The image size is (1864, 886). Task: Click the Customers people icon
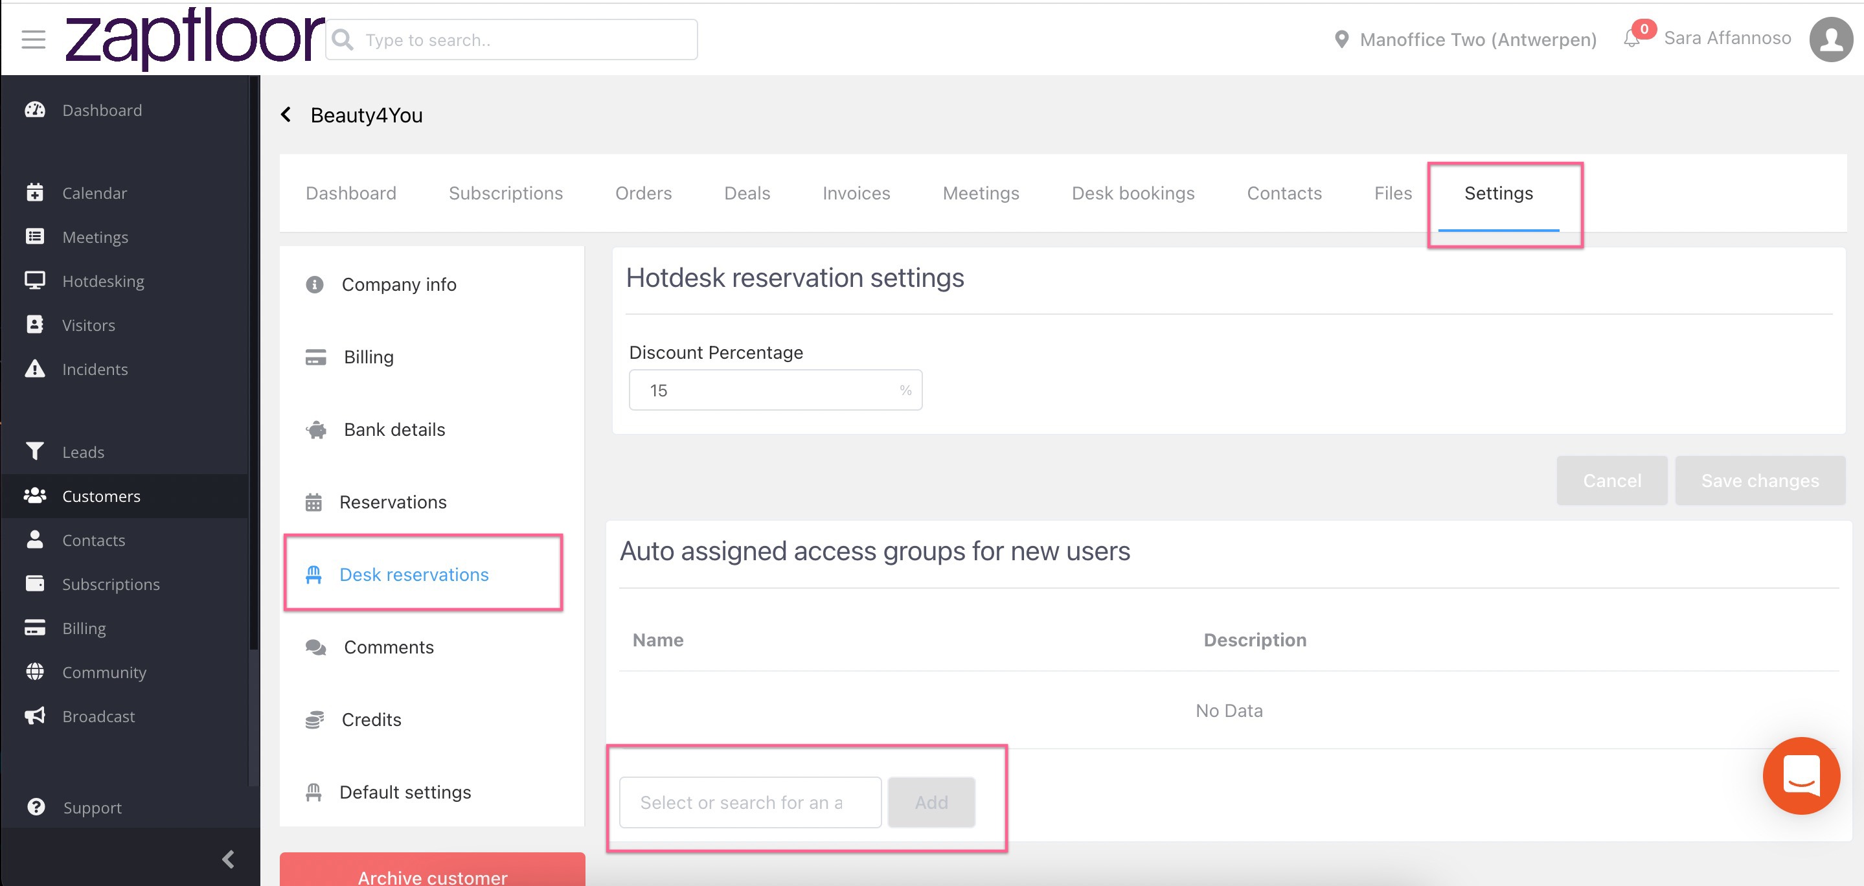click(35, 496)
